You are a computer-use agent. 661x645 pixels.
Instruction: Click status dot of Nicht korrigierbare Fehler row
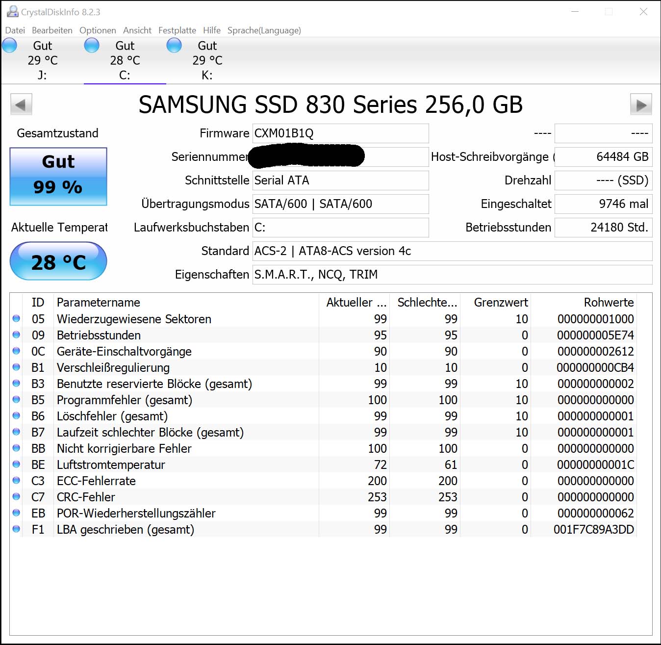pyautogui.click(x=16, y=448)
